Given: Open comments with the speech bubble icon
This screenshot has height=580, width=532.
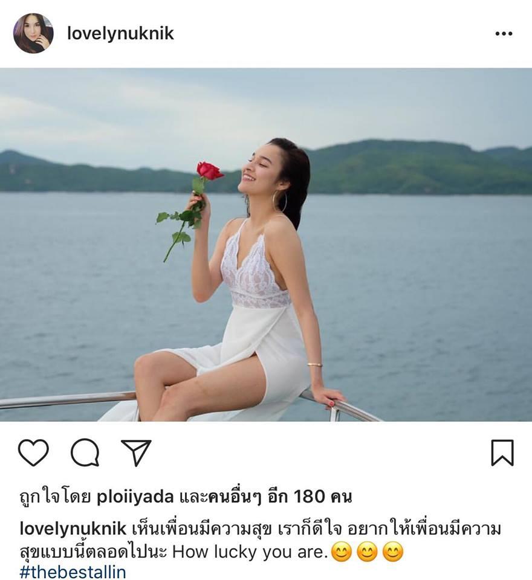Looking at the screenshot, I should 85,452.
